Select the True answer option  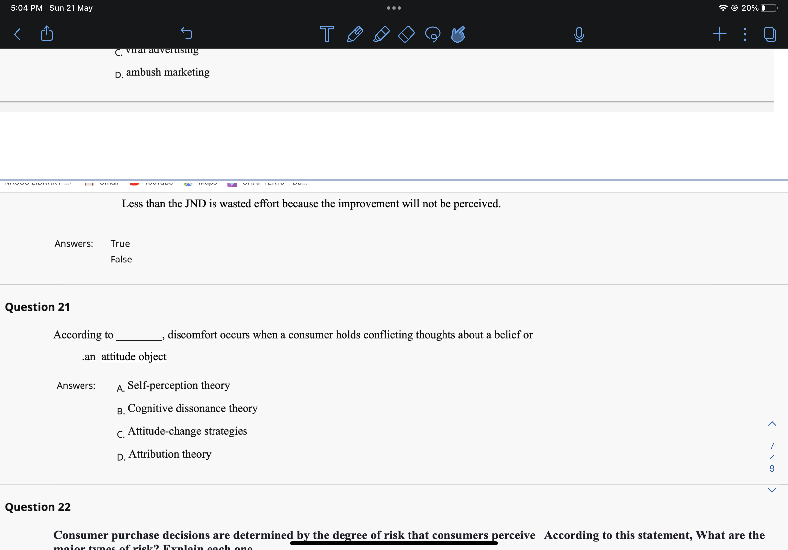120,243
